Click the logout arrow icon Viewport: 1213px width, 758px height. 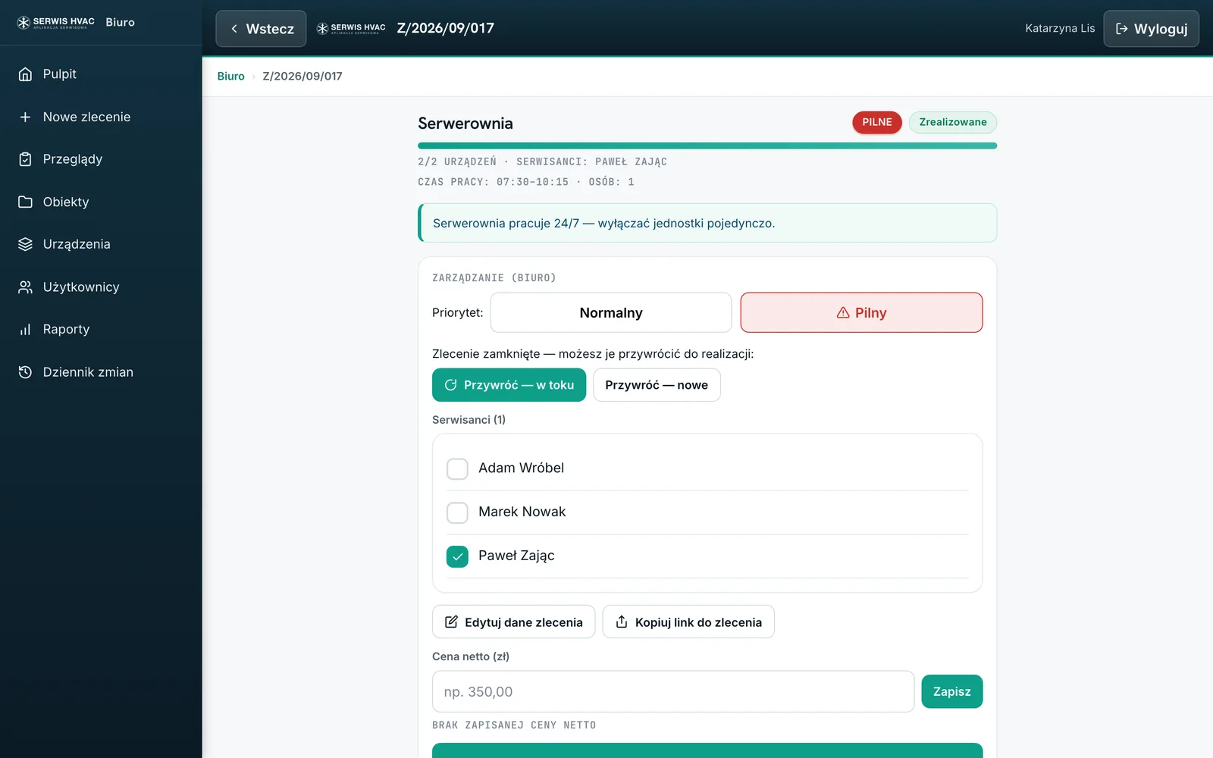click(x=1122, y=29)
